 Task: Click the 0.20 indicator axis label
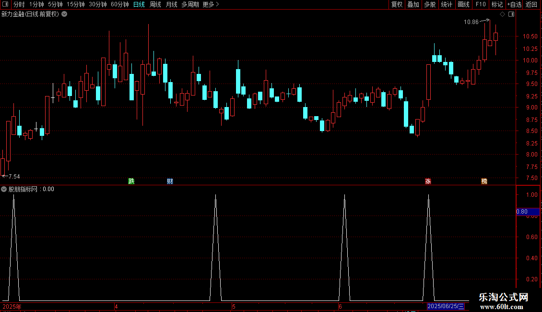(x=531, y=279)
